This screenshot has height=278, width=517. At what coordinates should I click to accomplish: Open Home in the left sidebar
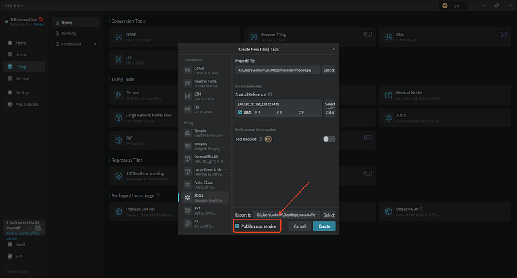point(24,43)
